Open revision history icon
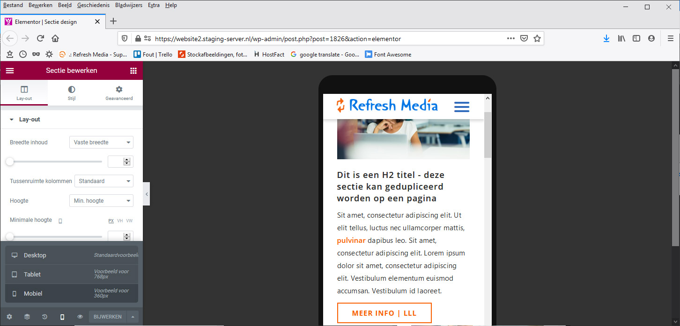 pos(44,317)
